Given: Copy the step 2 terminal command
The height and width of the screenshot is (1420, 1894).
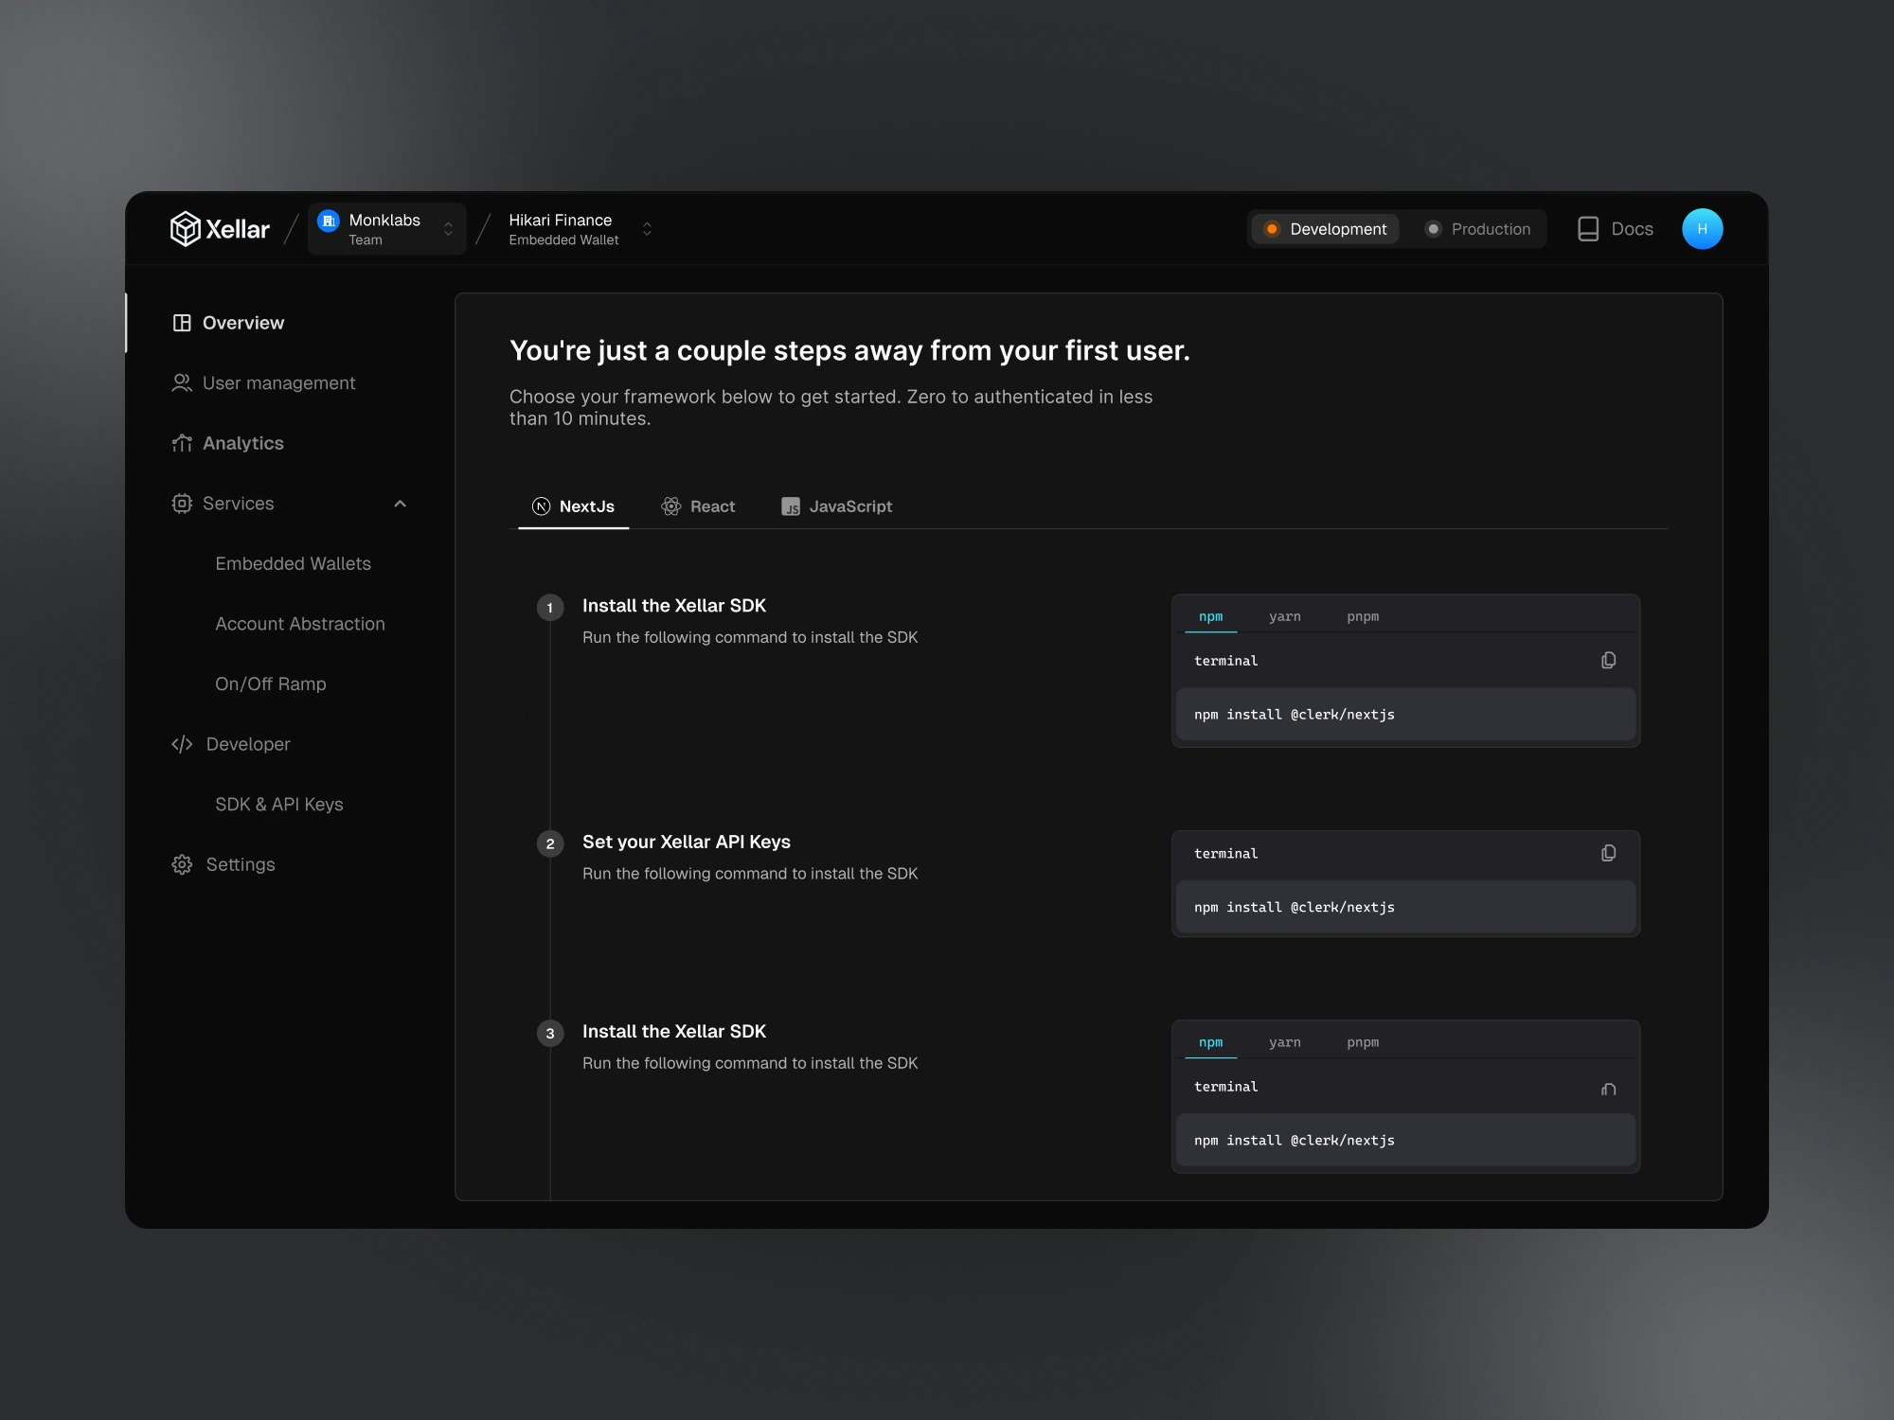Looking at the screenshot, I should coord(1608,854).
